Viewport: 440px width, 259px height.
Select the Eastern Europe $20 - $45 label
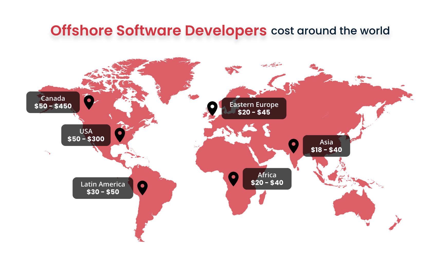coord(254,108)
